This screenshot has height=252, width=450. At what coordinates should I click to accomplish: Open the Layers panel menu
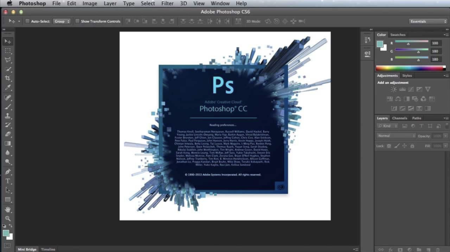[446, 118]
